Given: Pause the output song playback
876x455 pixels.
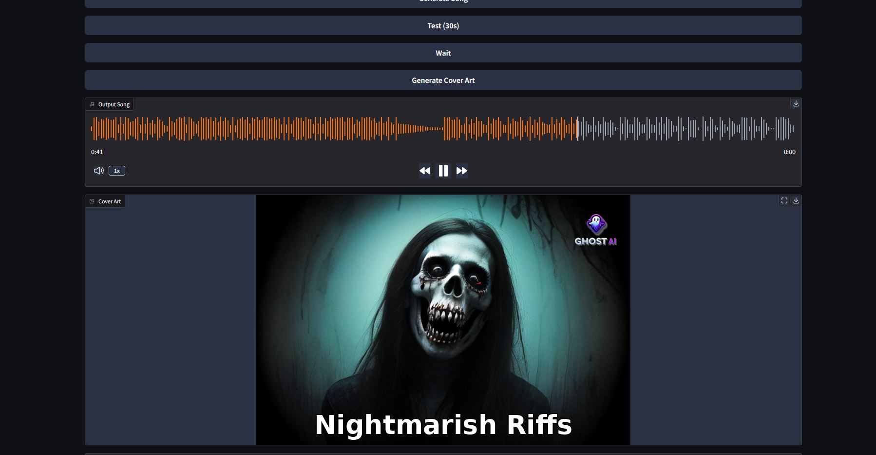Looking at the screenshot, I should point(443,171).
